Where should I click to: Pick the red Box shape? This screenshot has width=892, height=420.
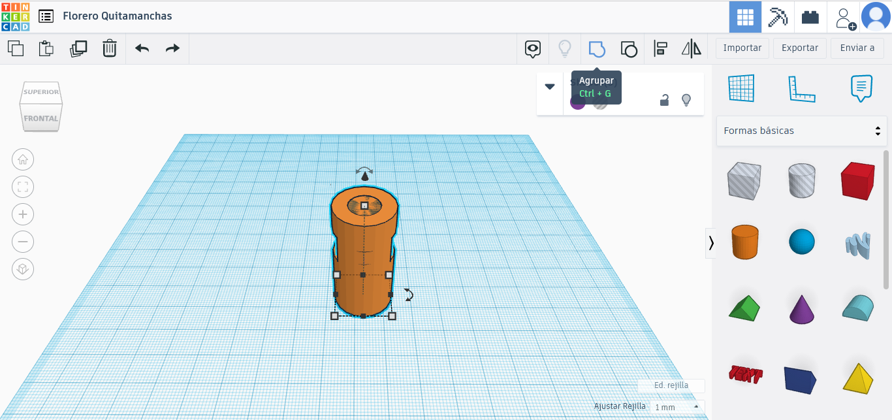[857, 181]
